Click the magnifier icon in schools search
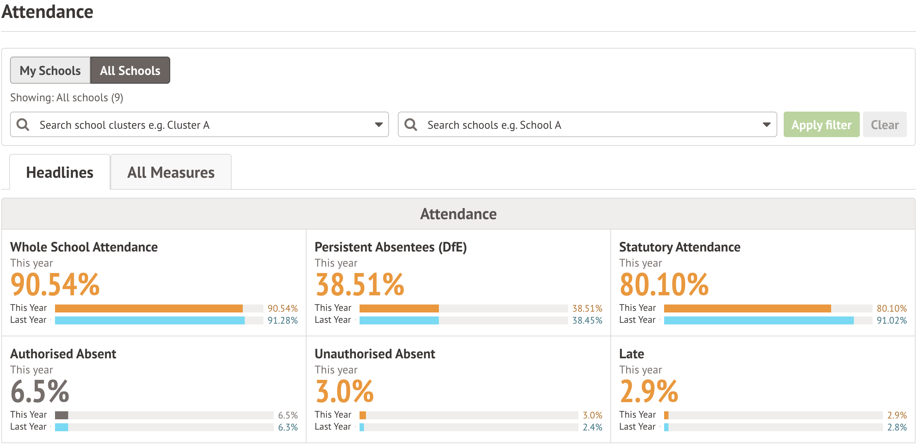Screen dimensions: 924x444 point(411,125)
